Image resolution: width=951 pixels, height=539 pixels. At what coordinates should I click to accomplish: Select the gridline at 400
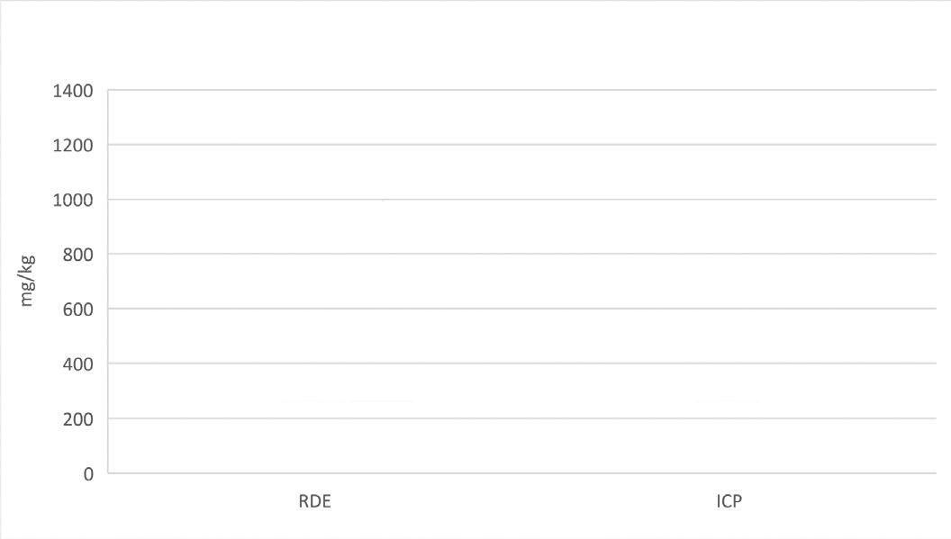(522, 364)
